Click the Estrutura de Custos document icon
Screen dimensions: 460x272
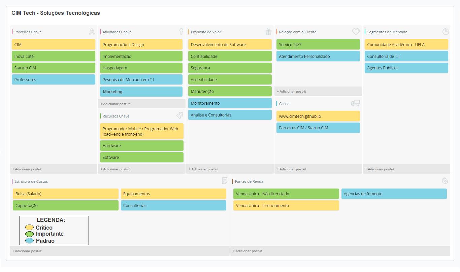click(224, 181)
